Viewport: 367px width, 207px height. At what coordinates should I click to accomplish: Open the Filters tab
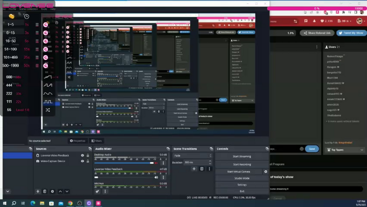tap(96, 141)
